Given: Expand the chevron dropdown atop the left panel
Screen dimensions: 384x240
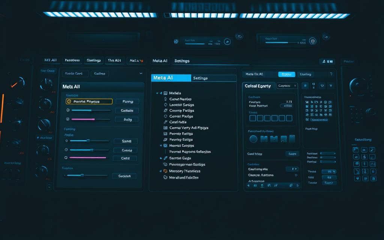Looking at the screenshot, I should tap(141, 73).
